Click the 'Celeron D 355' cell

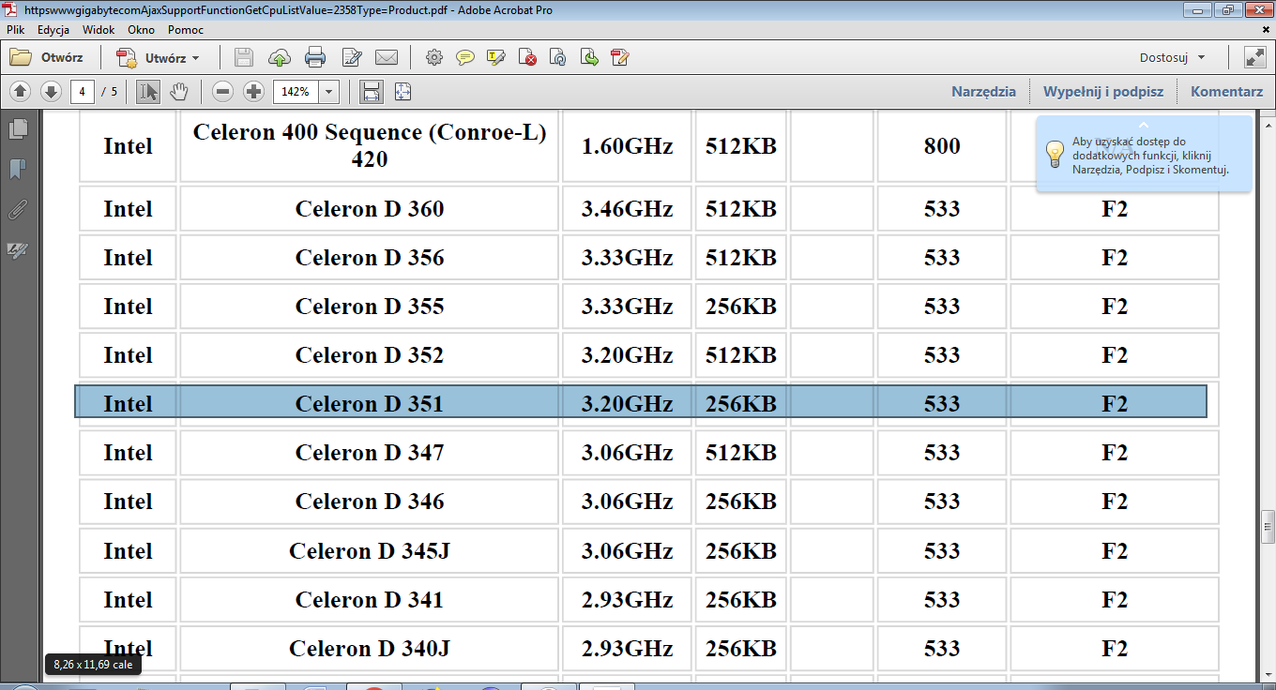[370, 307]
